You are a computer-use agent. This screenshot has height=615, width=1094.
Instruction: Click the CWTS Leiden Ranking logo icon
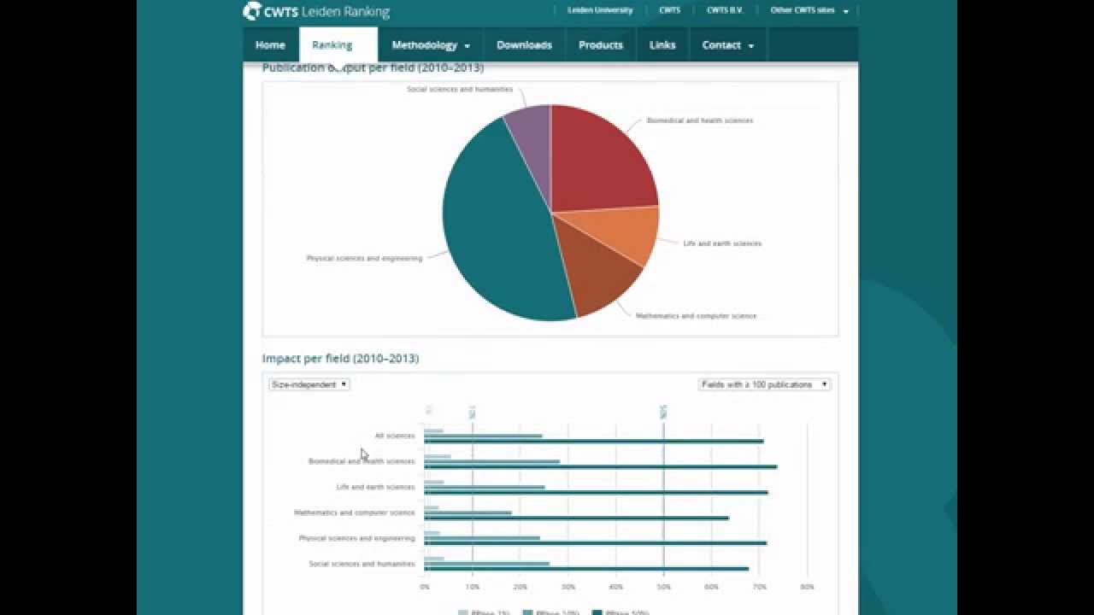click(252, 11)
